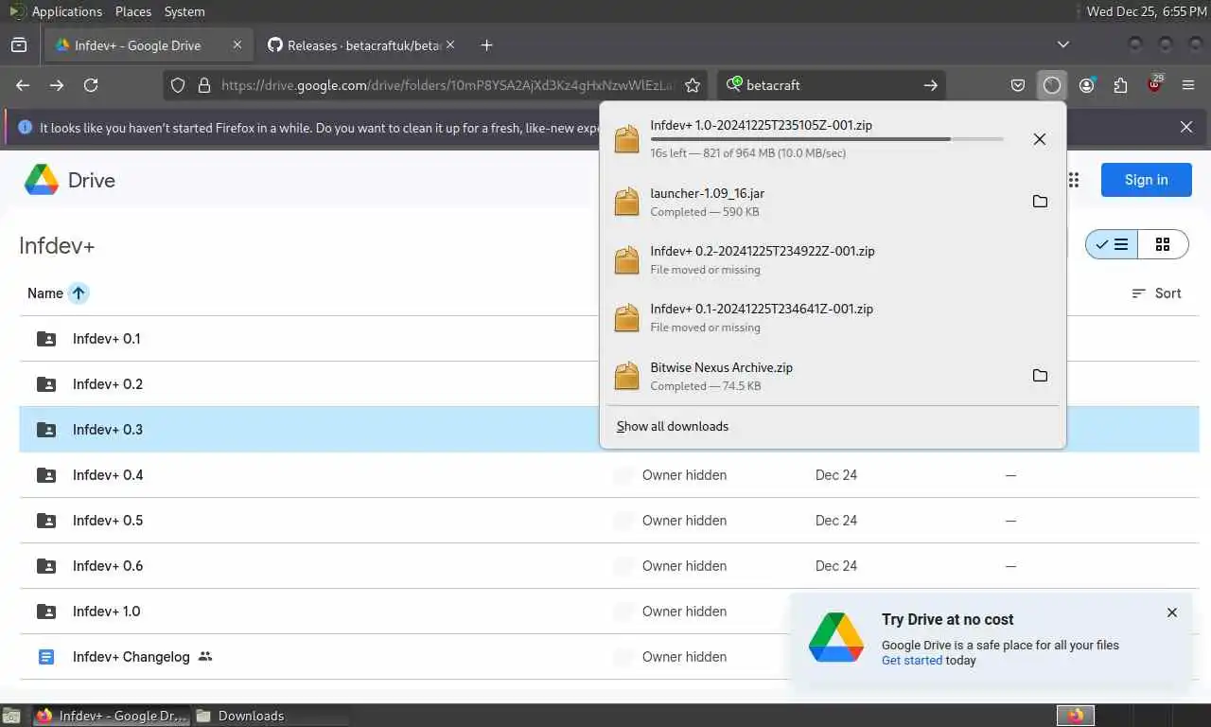The height and width of the screenshot is (727, 1211).
Task: Open Firefox View tab icon
Action: 19,44
